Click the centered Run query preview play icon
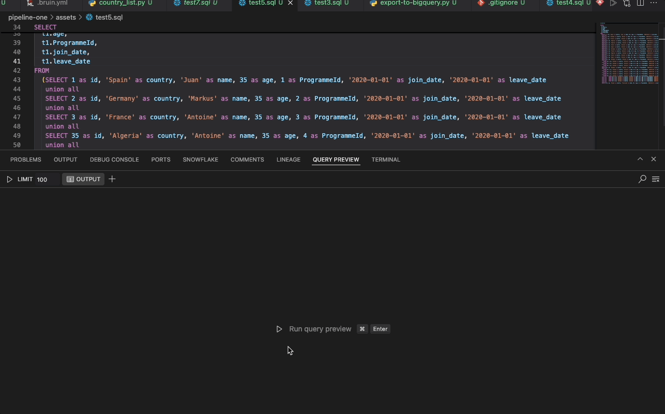 pyautogui.click(x=279, y=329)
